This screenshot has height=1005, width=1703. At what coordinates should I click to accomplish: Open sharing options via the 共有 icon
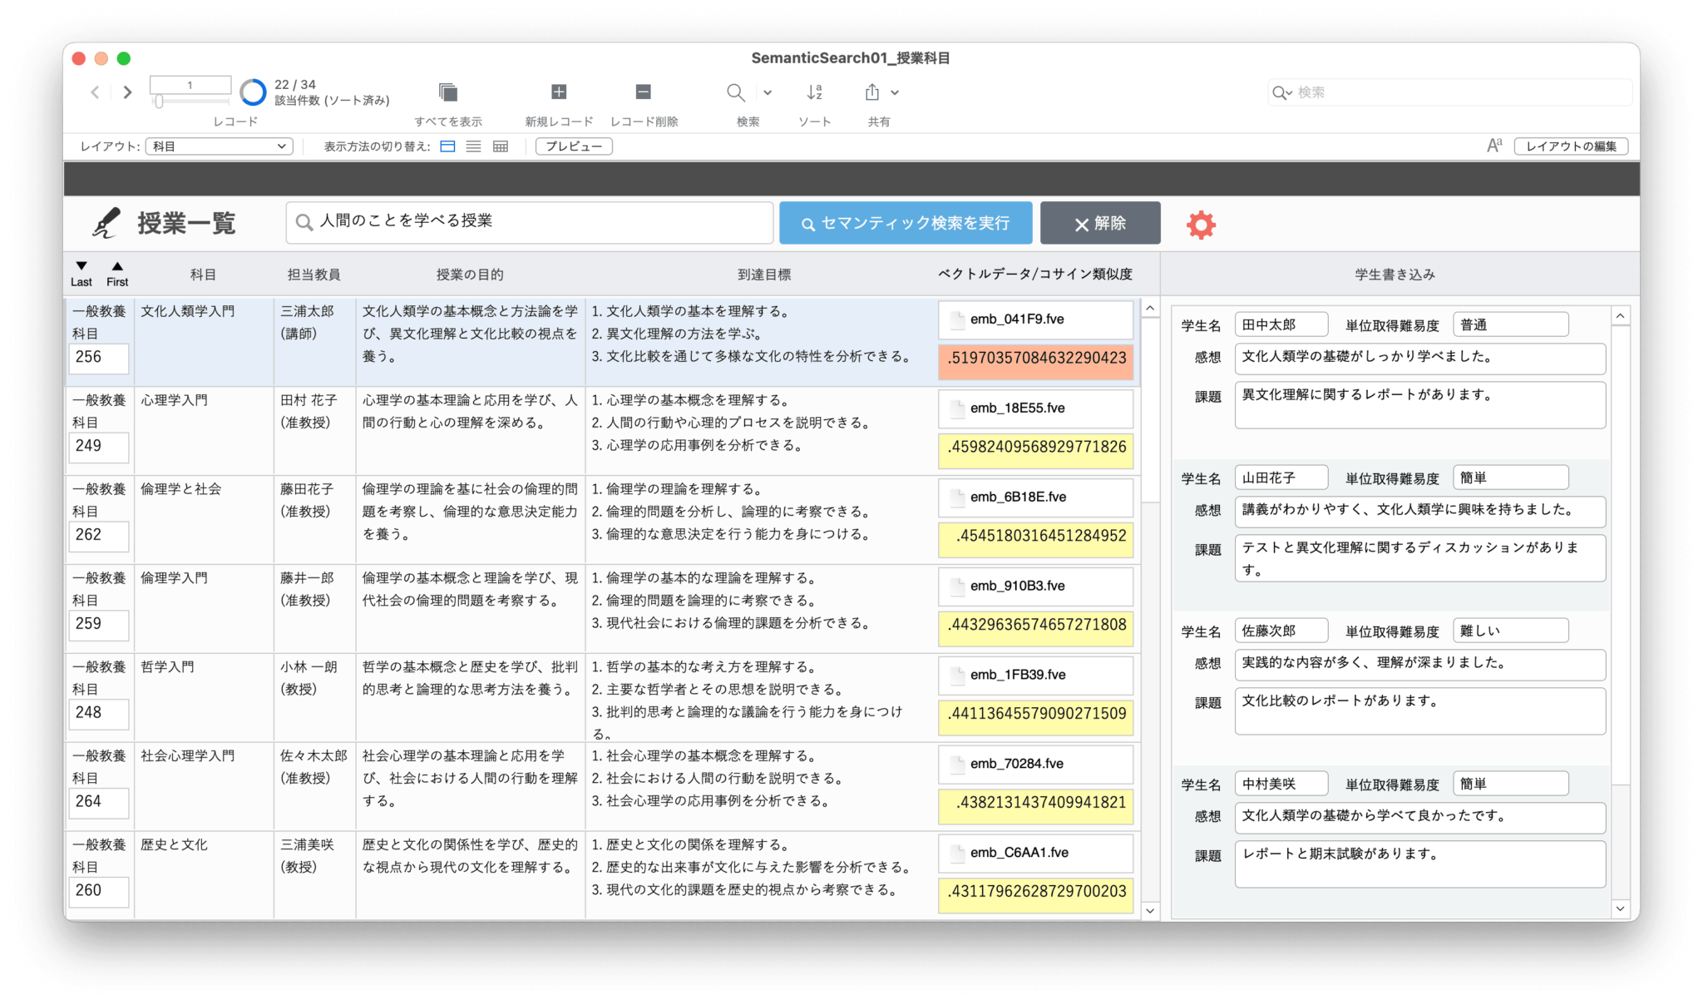click(873, 92)
